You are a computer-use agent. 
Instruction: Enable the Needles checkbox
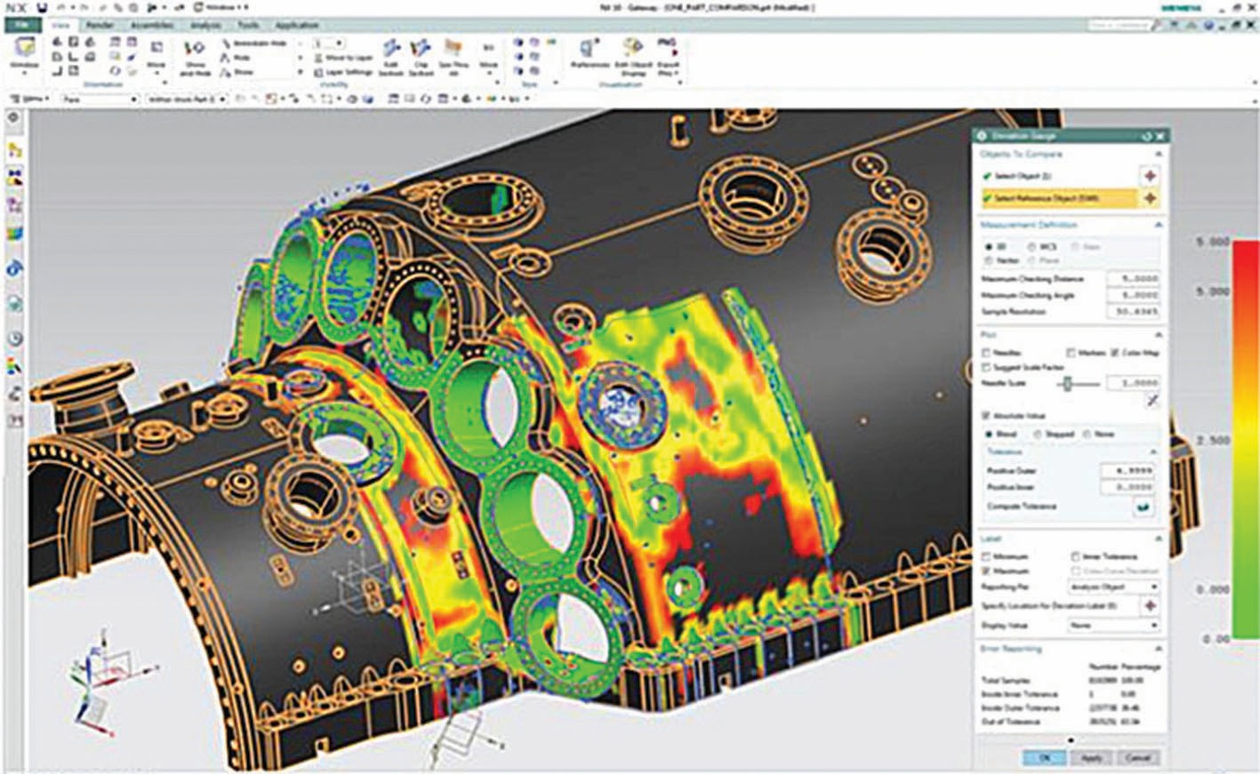pos(986,353)
